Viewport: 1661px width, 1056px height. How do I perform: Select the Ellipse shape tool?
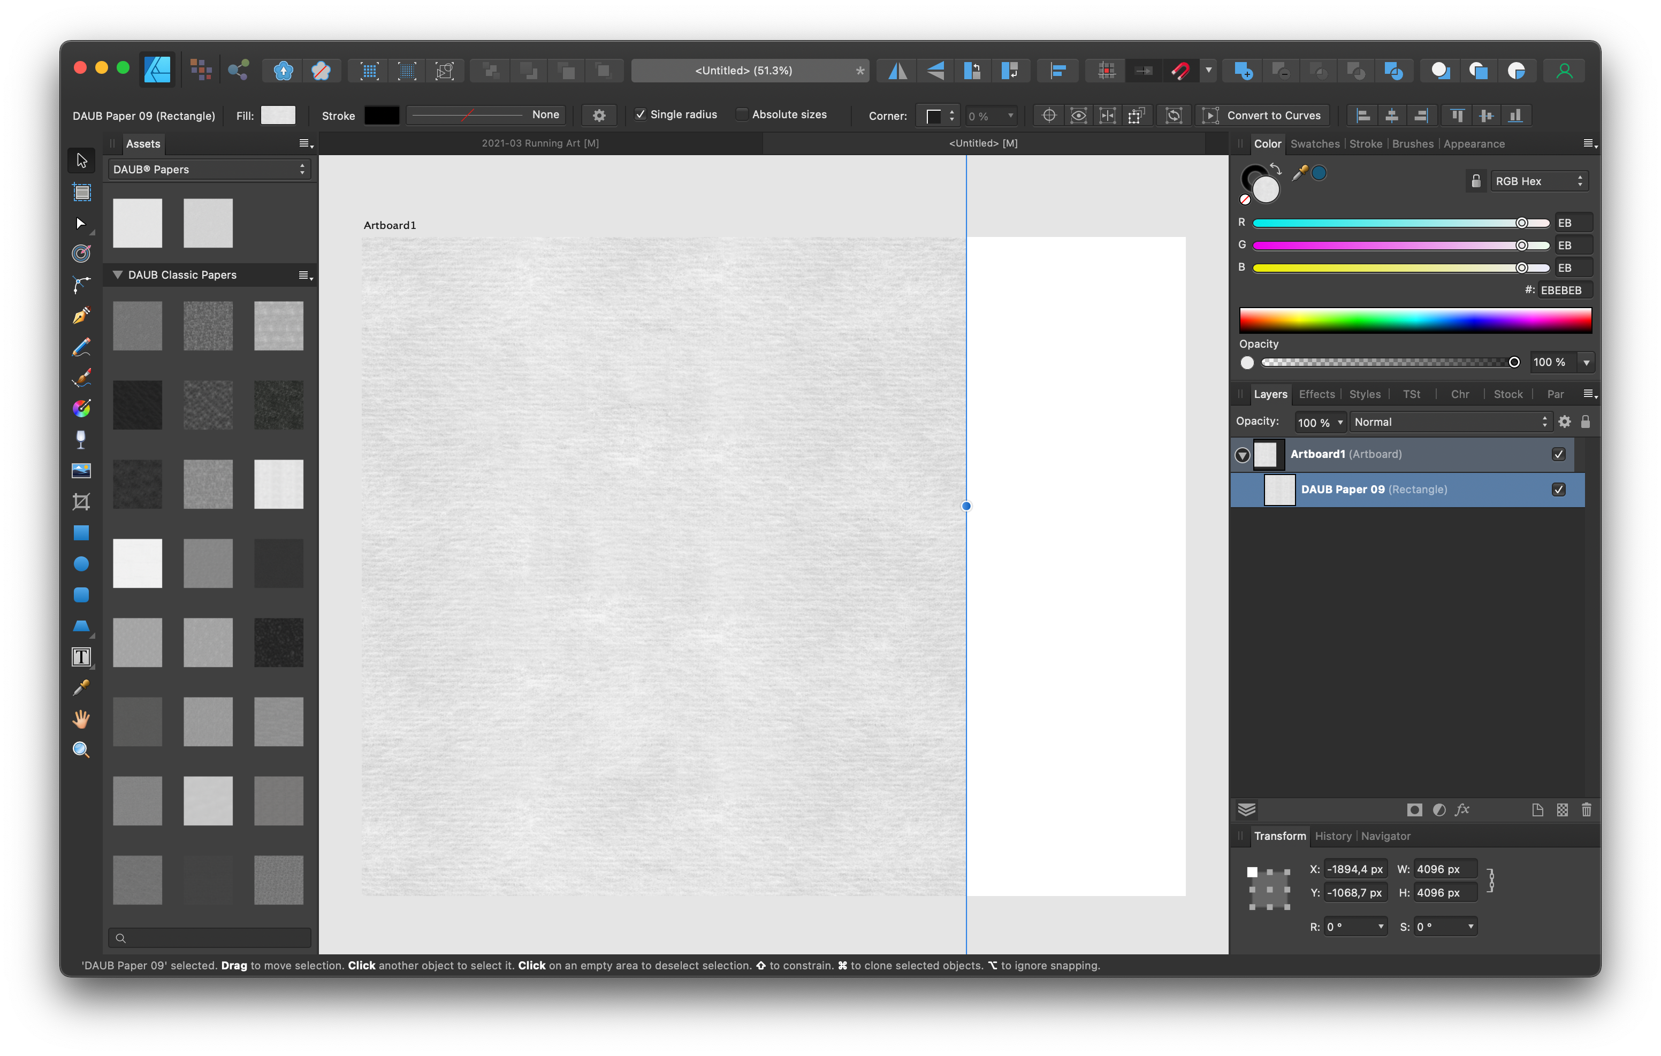[x=81, y=563]
